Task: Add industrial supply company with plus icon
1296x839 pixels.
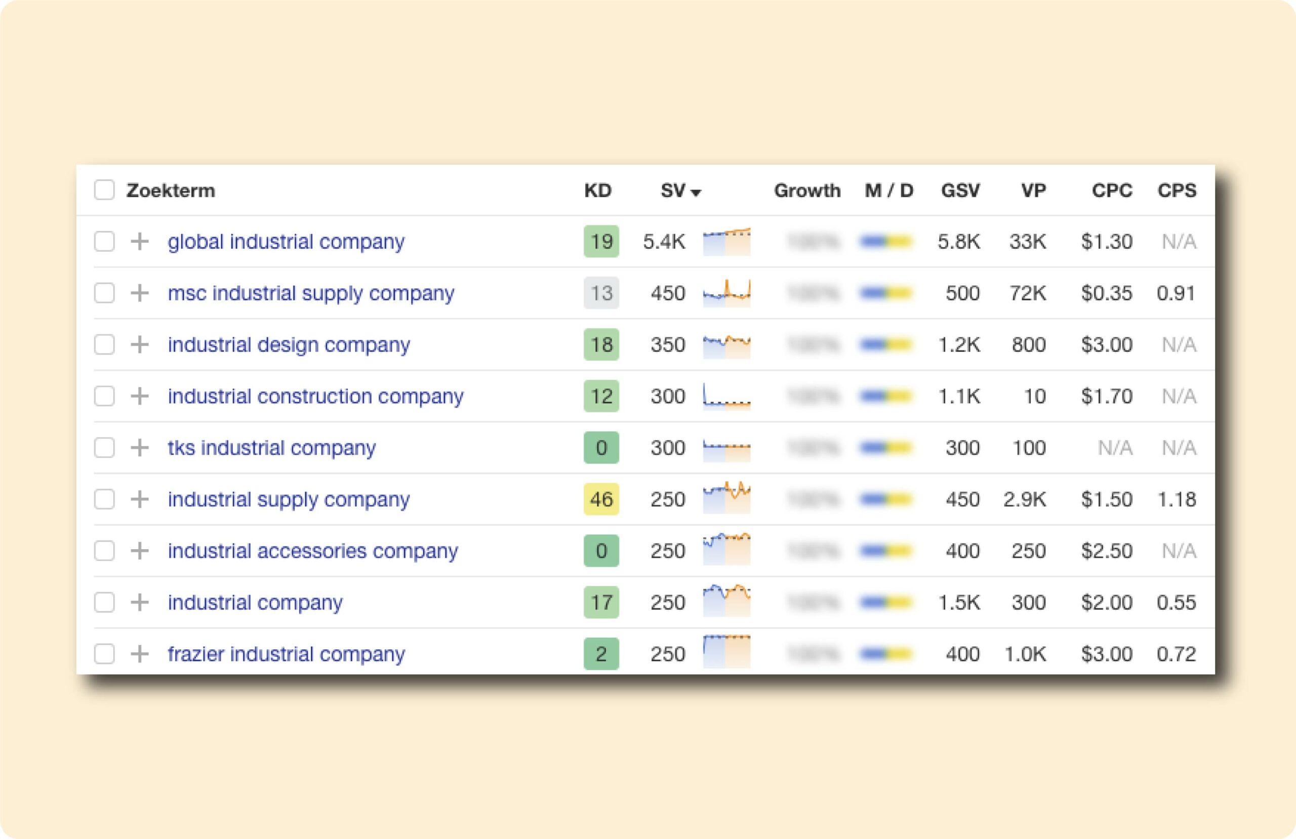Action: point(140,499)
